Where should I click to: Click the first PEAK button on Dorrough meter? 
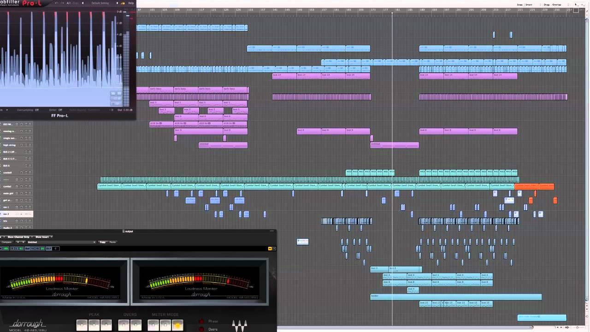pos(82,325)
